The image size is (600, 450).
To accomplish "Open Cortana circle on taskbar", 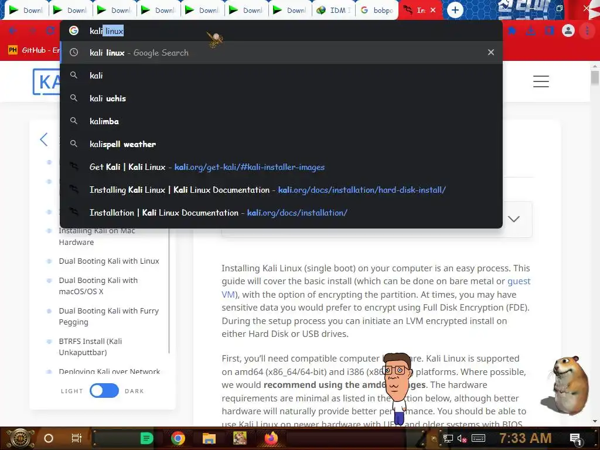I will click(49, 438).
